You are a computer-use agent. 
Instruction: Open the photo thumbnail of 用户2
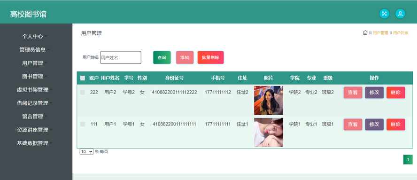pyautogui.click(x=268, y=101)
